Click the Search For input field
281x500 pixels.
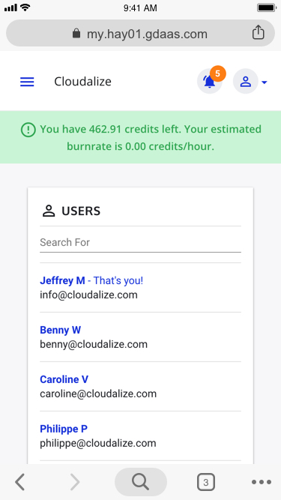click(141, 243)
